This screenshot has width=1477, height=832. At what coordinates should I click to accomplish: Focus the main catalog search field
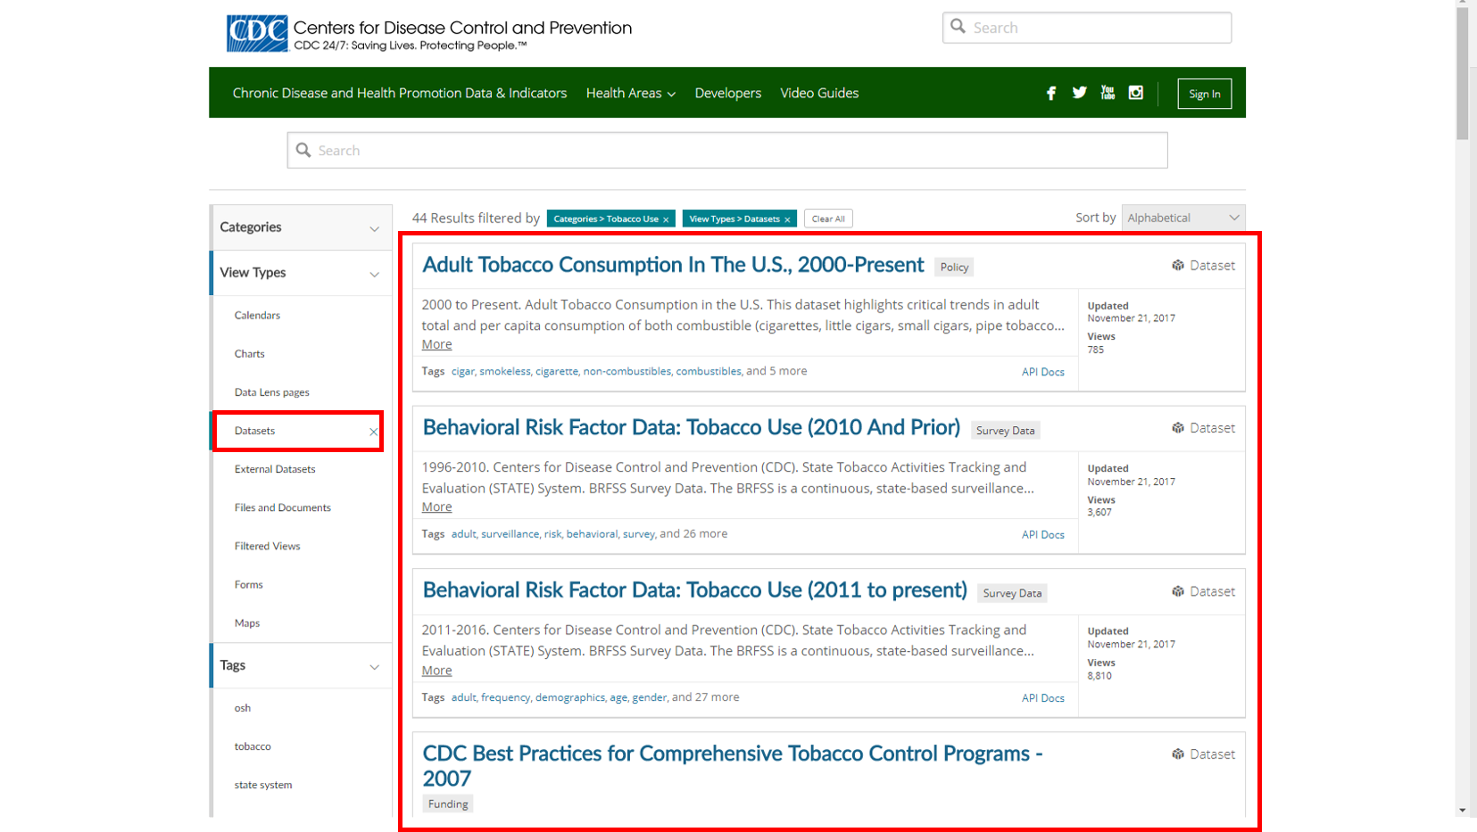tap(727, 150)
